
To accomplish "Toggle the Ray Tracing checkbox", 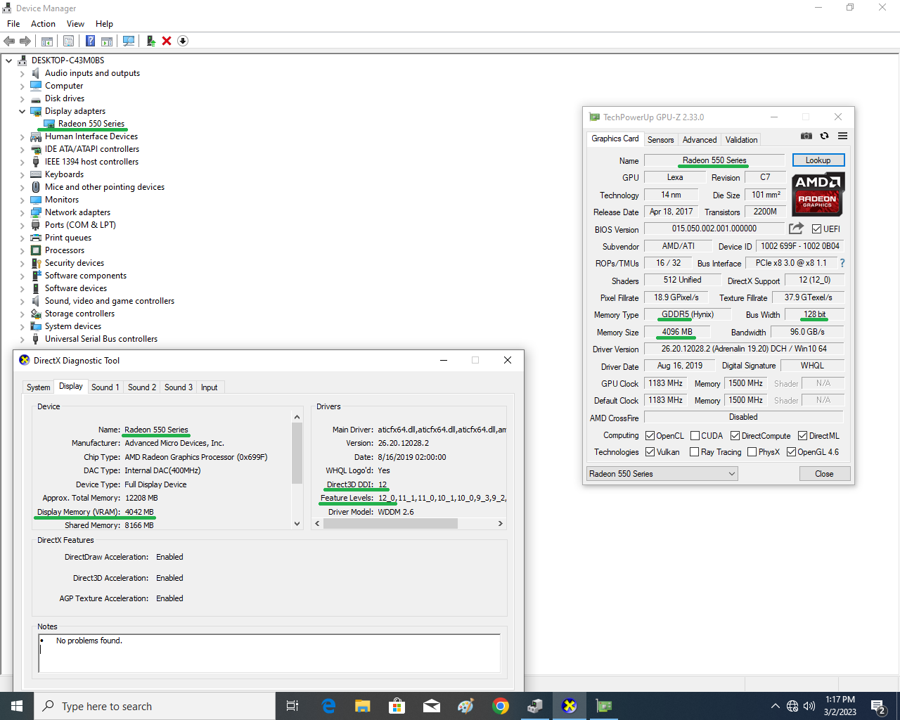I will [695, 452].
